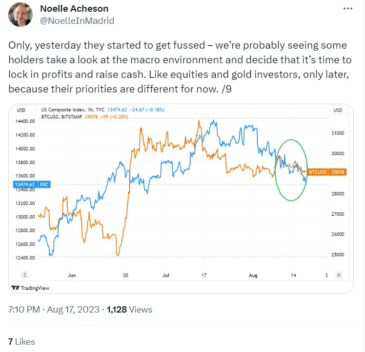Click the A auto-scale button on the chart

pos(339,275)
